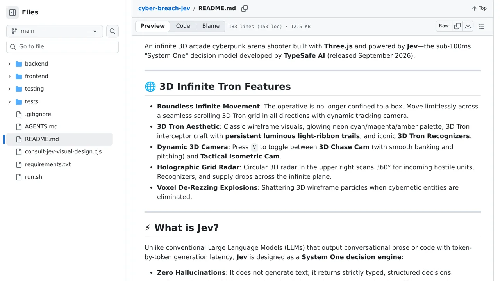Screen dimensions: 500x281
Task: Open the main branch dropdown
Action: click(x=55, y=31)
